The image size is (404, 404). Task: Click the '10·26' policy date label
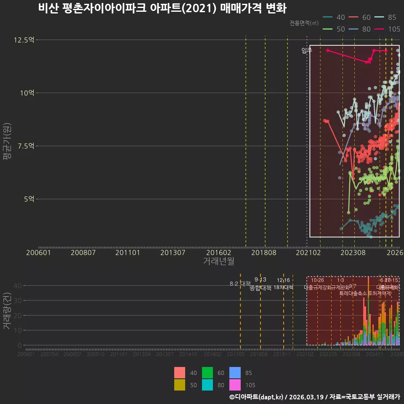[317, 280]
